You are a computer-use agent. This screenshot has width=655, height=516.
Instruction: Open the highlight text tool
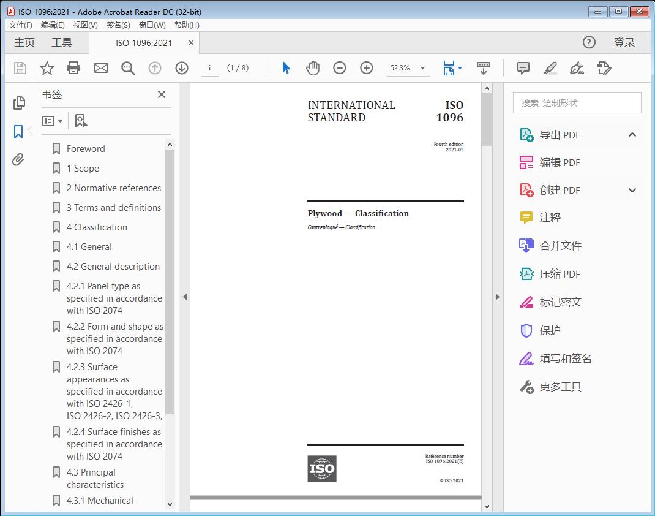550,68
